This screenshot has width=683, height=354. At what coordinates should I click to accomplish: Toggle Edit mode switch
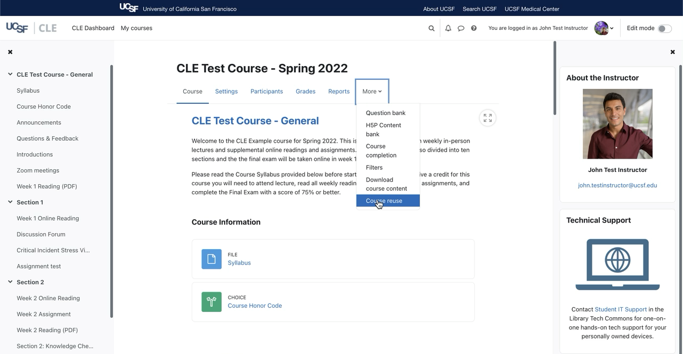[x=664, y=28]
